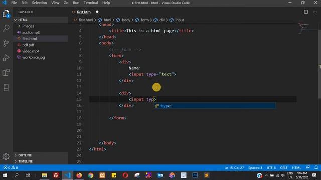Click the errors and warnings counter
321x180 pixels.
point(11,168)
